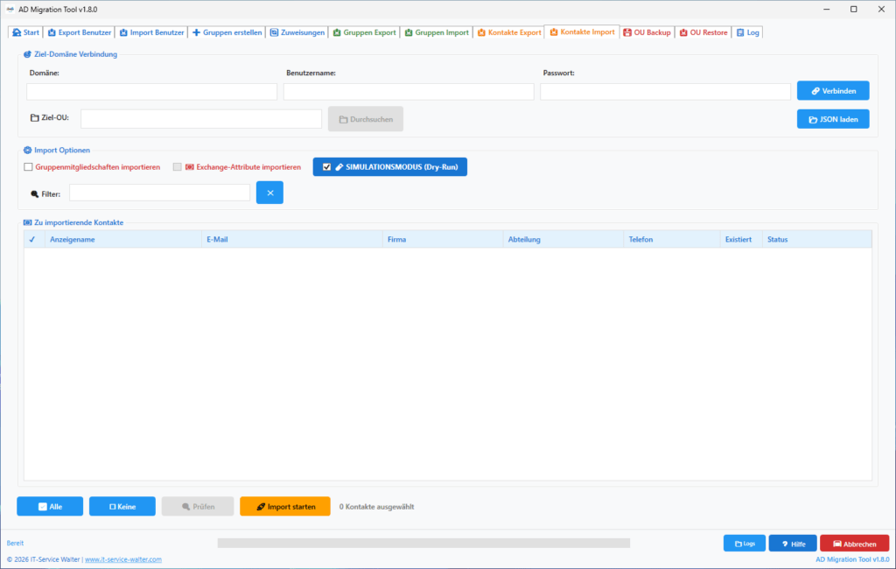The height and width of the screenshot is (569, 896).
Task: Open the Kontakte Export tab
Action: [509, 32]
